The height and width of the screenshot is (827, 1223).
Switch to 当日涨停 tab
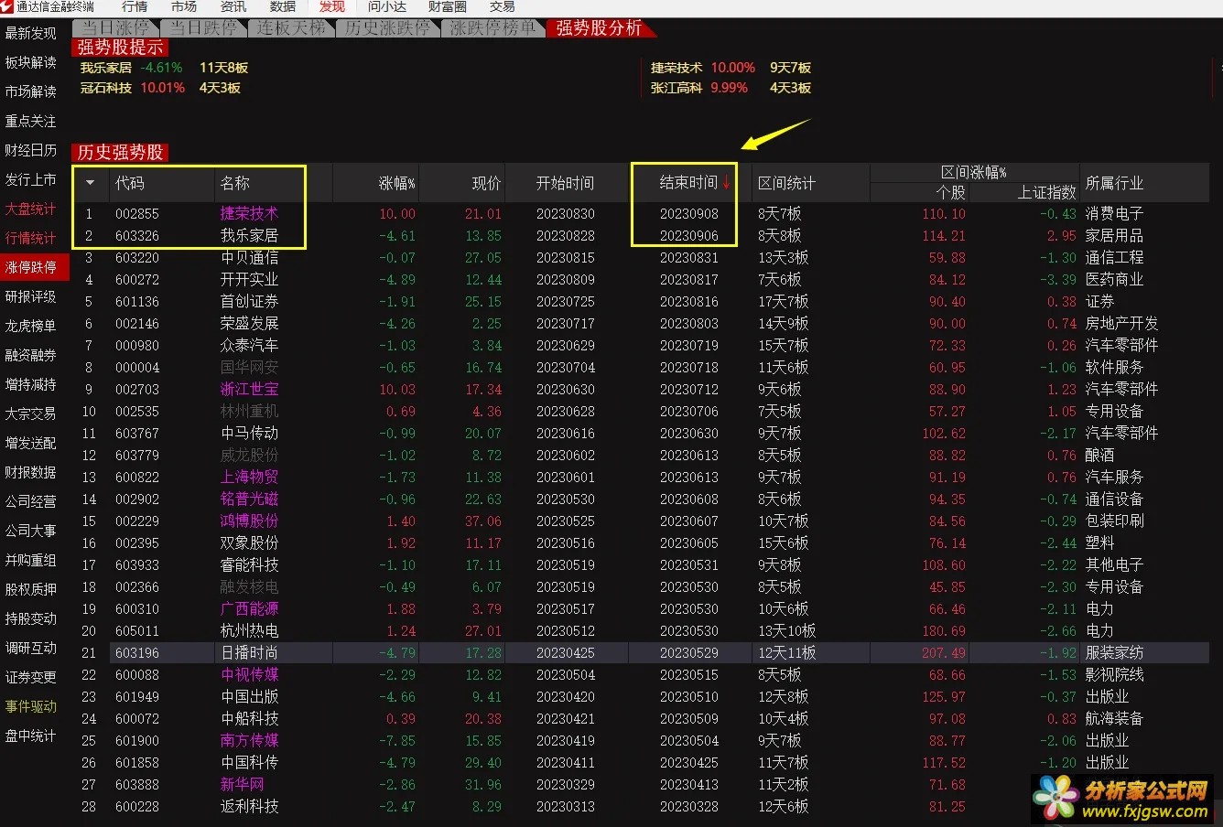tap(115, 28)
